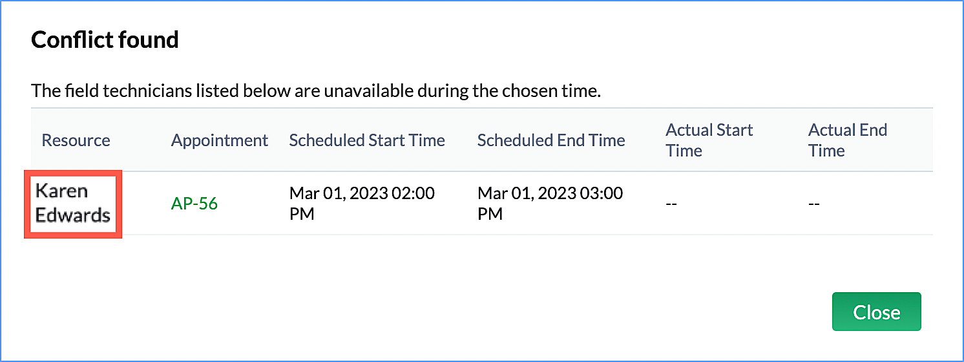964x362 pixels.
Task: Click the Actual End Time column header
Action: click(x=847, y=140)
